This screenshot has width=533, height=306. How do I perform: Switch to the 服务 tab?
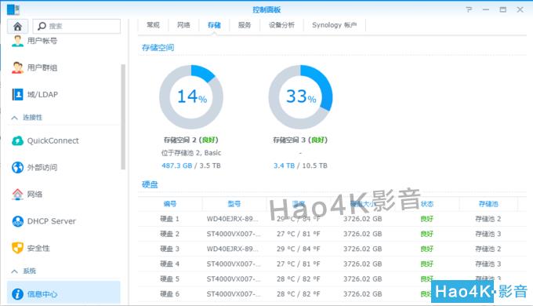coord(245,25)
